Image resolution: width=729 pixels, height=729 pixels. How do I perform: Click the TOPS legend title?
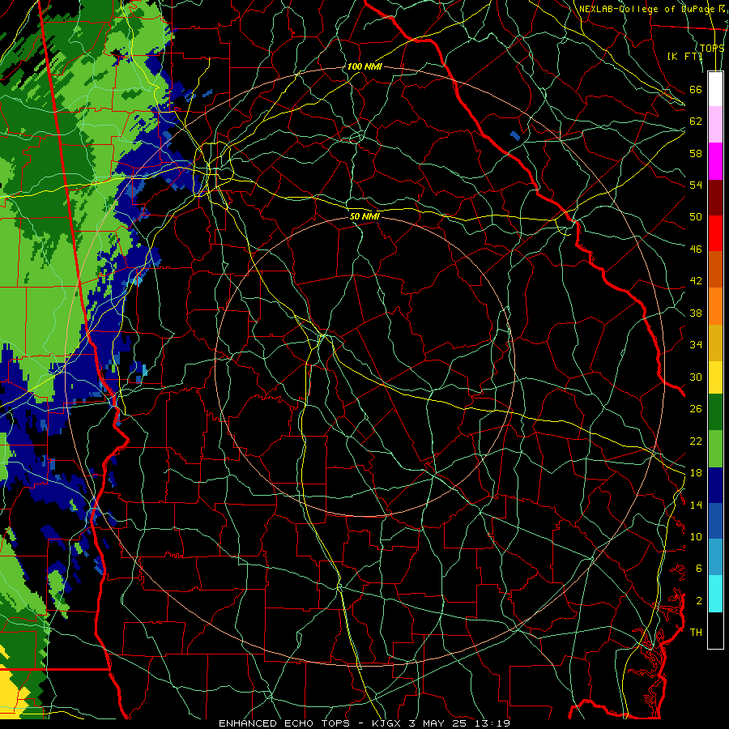(x=712, y=48)
